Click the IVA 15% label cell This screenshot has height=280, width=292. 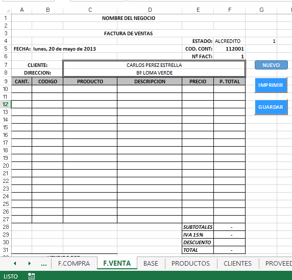pyautogui.click(x=198, y=235)
